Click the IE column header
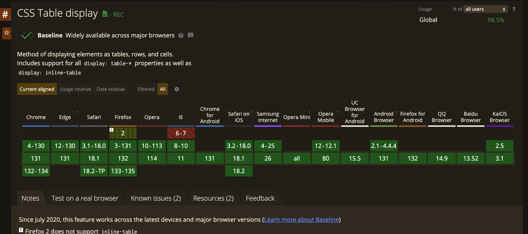The image size is (528, 234). 181,117
